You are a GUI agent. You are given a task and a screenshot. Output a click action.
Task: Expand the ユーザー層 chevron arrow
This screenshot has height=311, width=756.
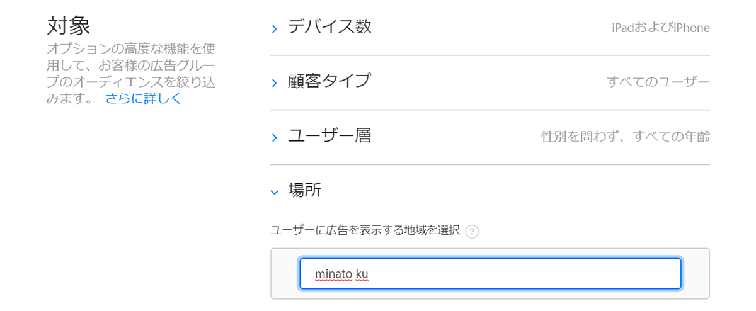click(274, 137)
